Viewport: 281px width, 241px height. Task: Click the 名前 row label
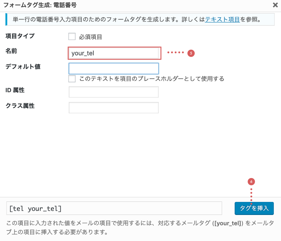(11, 51)
